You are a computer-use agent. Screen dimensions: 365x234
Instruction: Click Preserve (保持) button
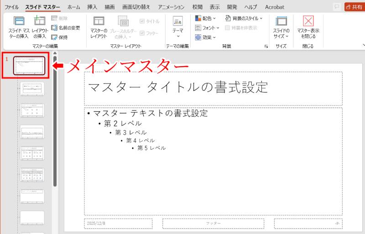tap(59, 37)
